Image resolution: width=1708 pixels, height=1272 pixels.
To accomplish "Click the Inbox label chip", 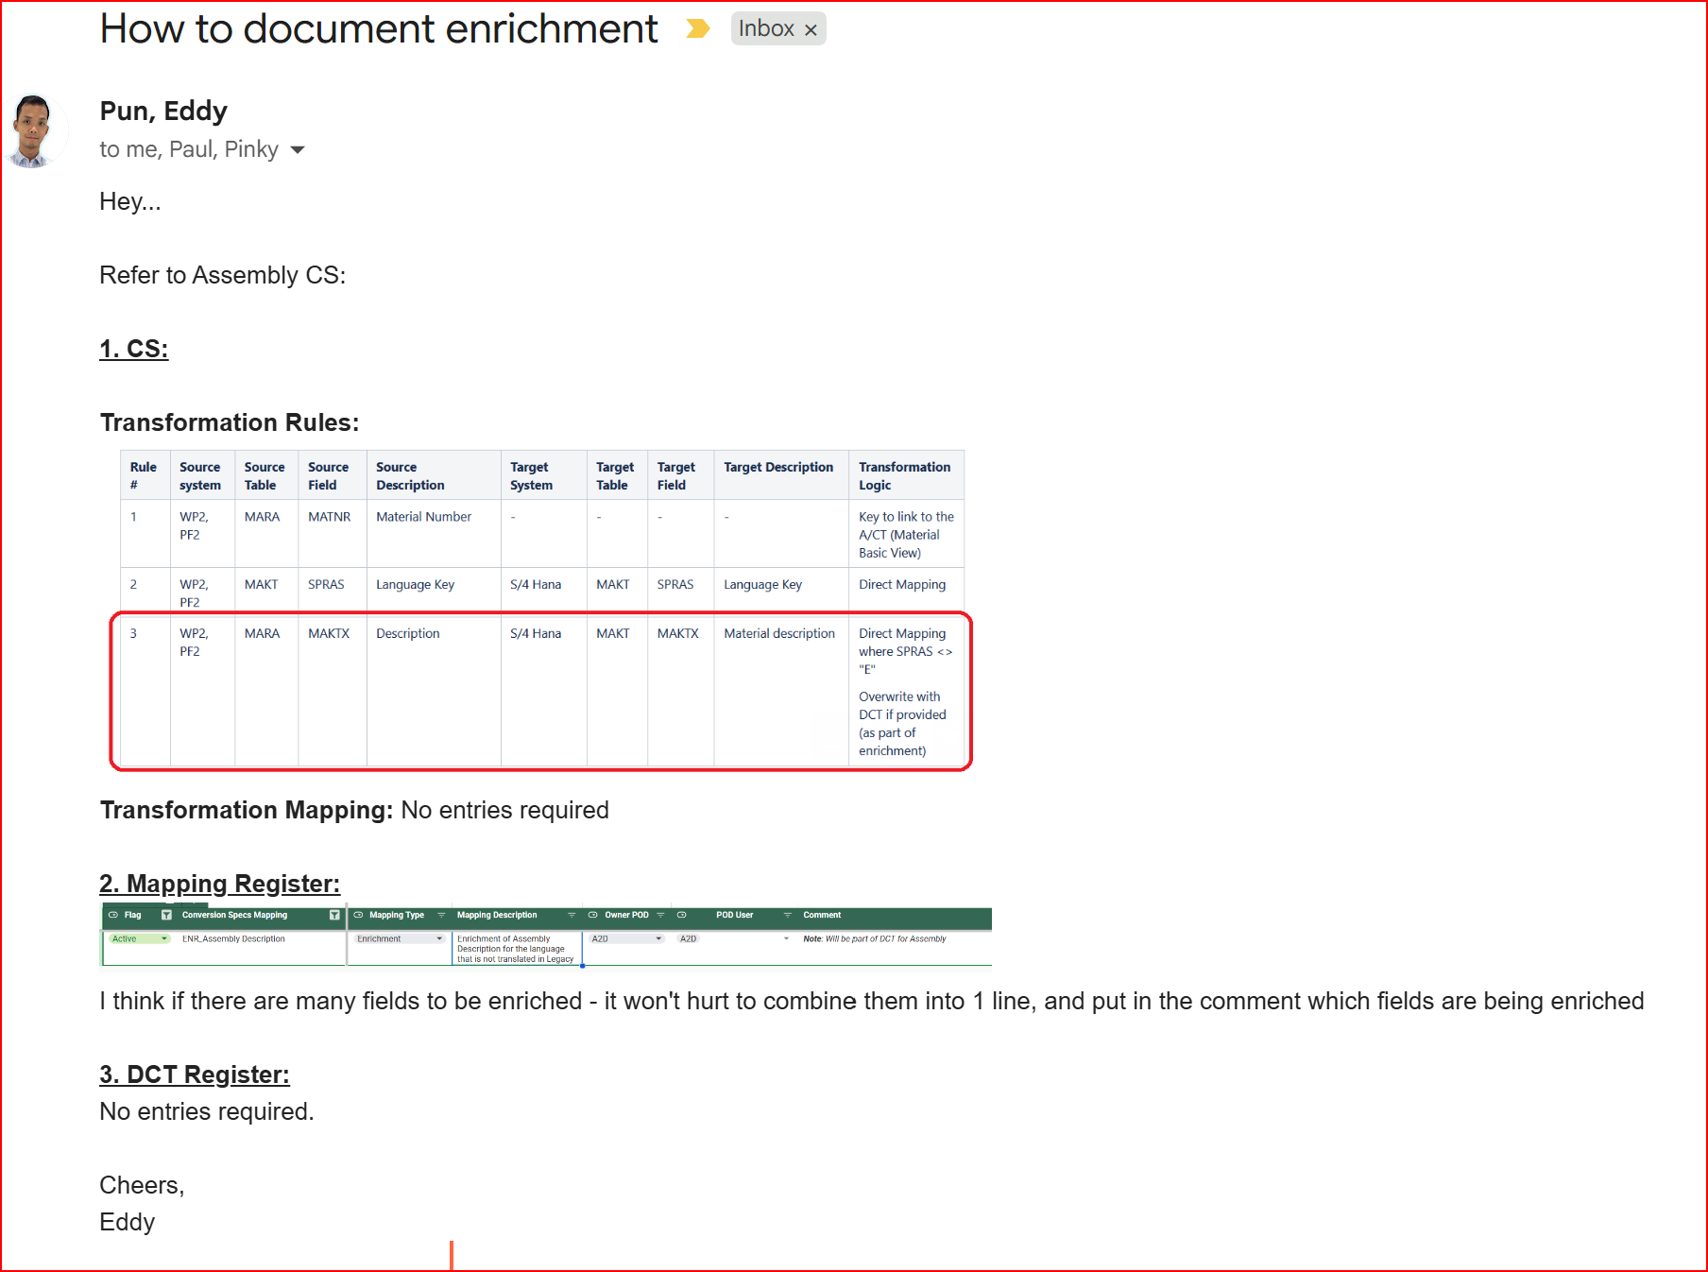I will tap(765, 29).
